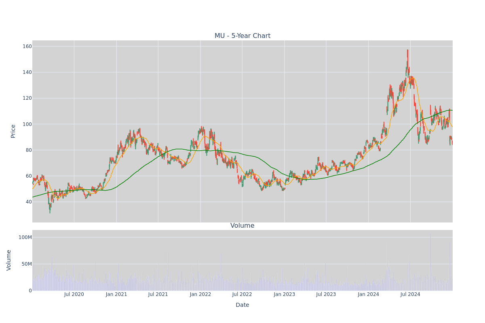The image size is (485, 323).
Task: Click the "Jan 2022" date tick
Action: (200, 294)
